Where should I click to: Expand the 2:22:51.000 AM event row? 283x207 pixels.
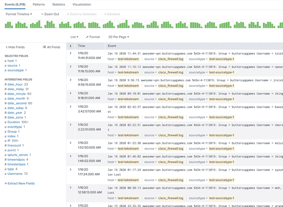tap(71, 125)
